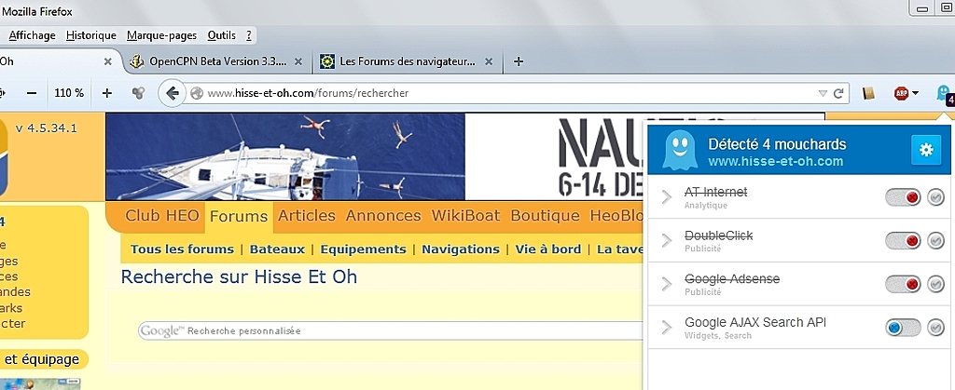Open Tous les forums link
This screenshot has width=955, height=390.
182,249
